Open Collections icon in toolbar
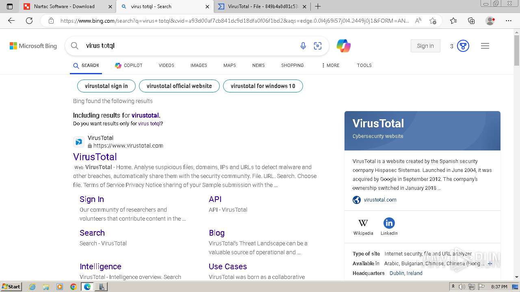This screenshot has width=520, height=292. [471, 21]
